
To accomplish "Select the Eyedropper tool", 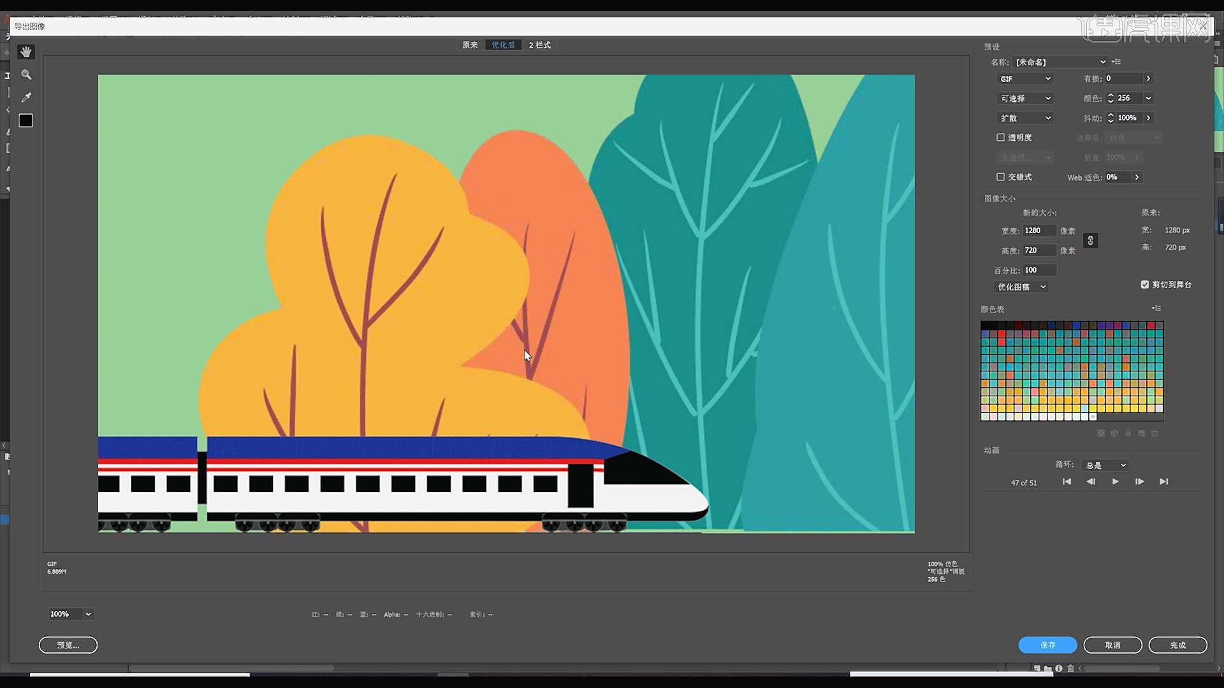I will coord(25,97).
